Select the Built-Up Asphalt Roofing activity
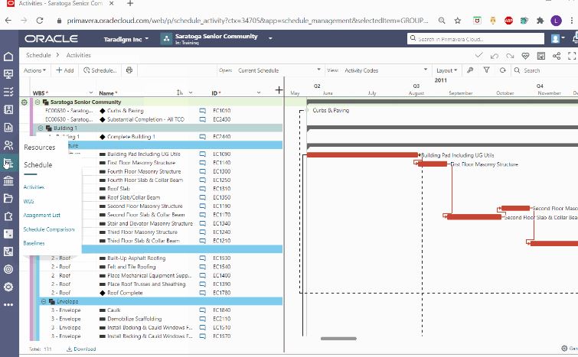Image resolution: width=578 pixels, height=357 pixels. [136, 258]
